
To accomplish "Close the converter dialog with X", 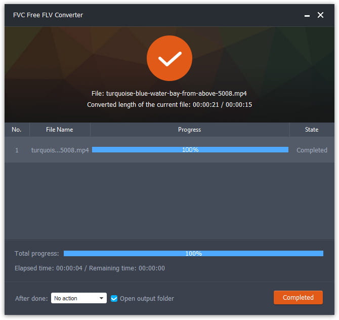I will click(x=320, y=15).
